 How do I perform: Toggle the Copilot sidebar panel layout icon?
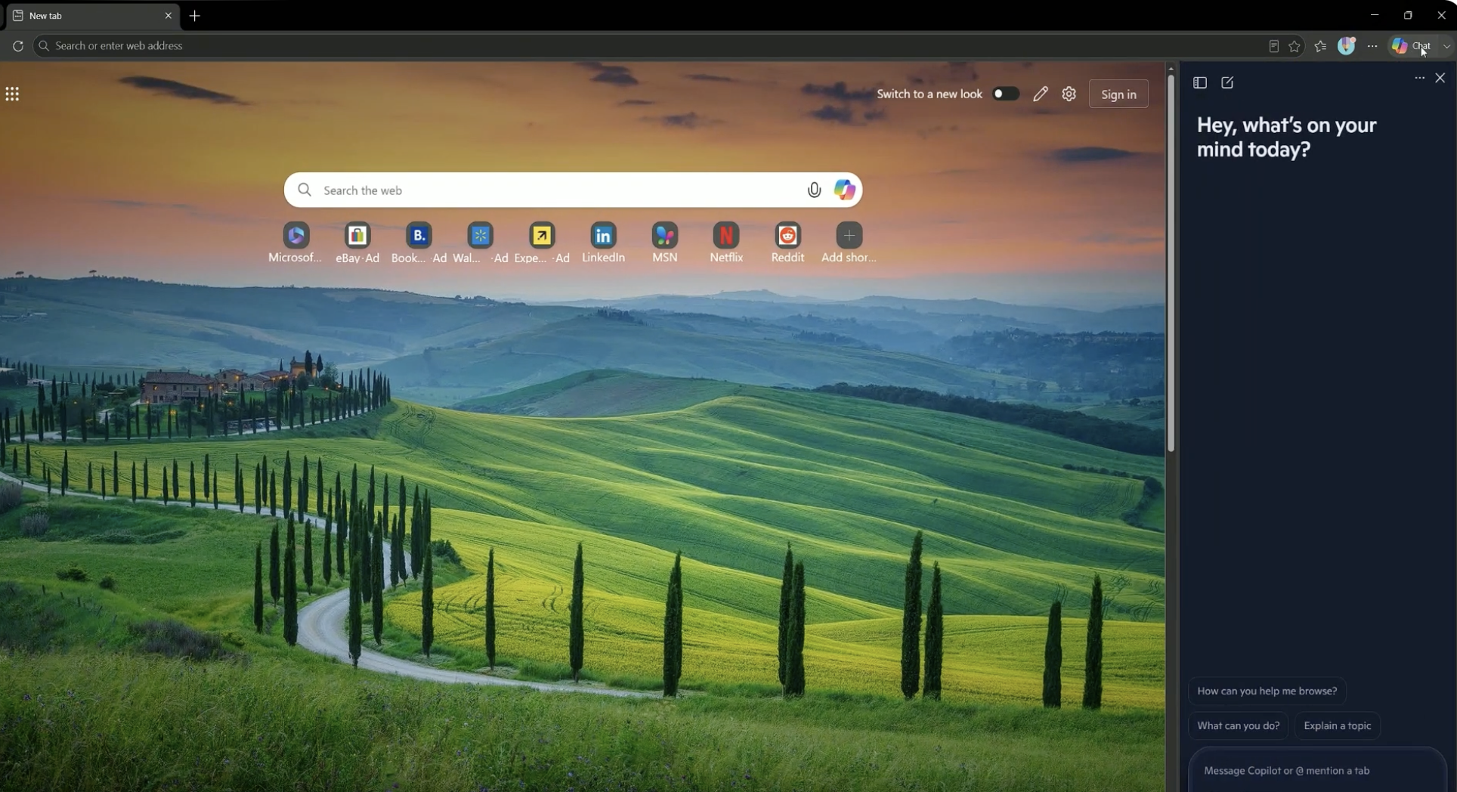(x=1200, y=82)
